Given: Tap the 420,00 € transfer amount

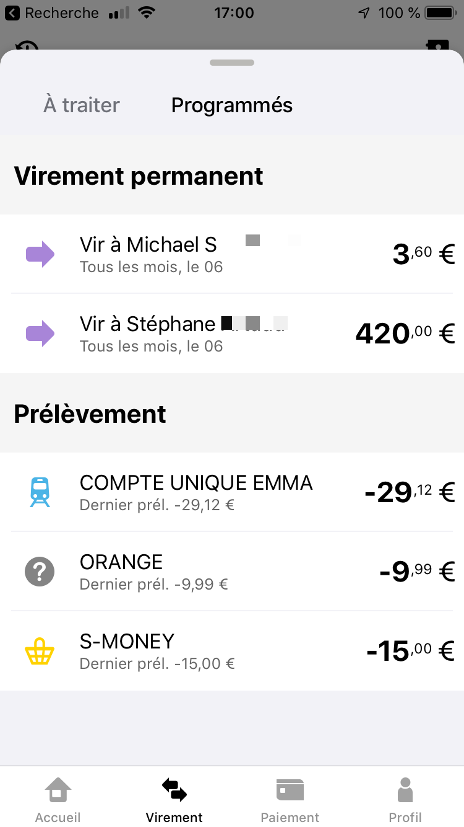Looking at the screenshot, I should (405, 334).
